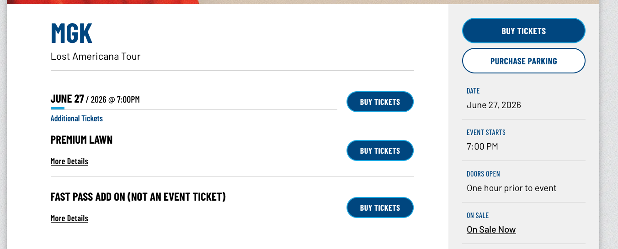618x249 pixels.
Task: Click the Premium Lawn heading
Action: coord(81,140)
